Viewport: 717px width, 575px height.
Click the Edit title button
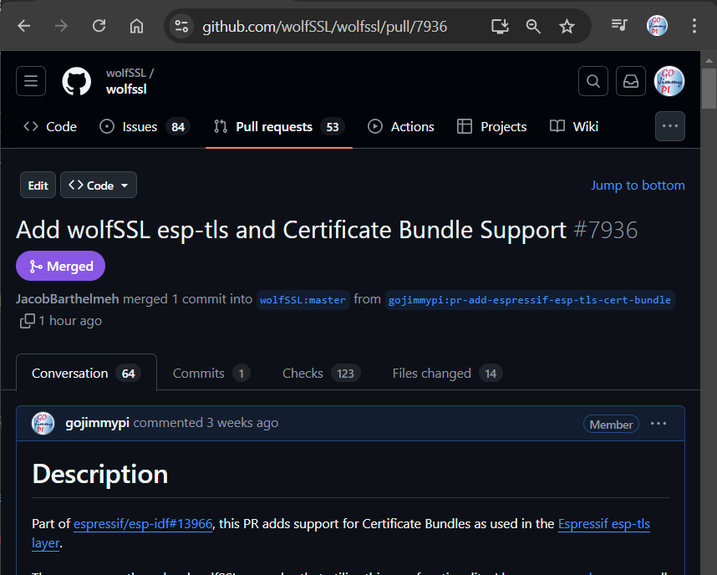(38, 186)
